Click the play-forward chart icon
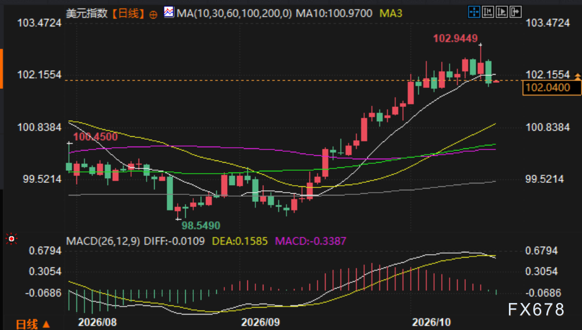 [x=501, y=12]
